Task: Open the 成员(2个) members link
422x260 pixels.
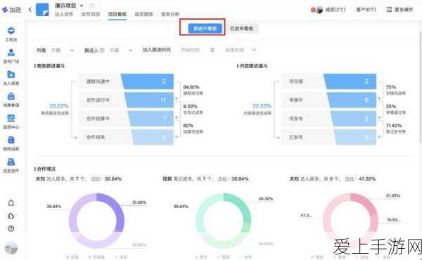Action: pyautogui.click(x=335, y=10)
